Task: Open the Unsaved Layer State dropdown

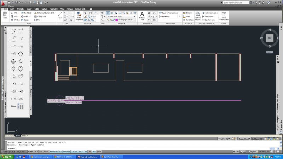Action: pos(121,16)
